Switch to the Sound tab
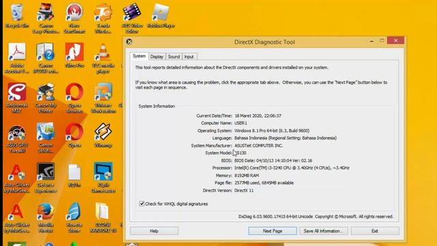Screen dimensions: 437x246 pos(173,57)
